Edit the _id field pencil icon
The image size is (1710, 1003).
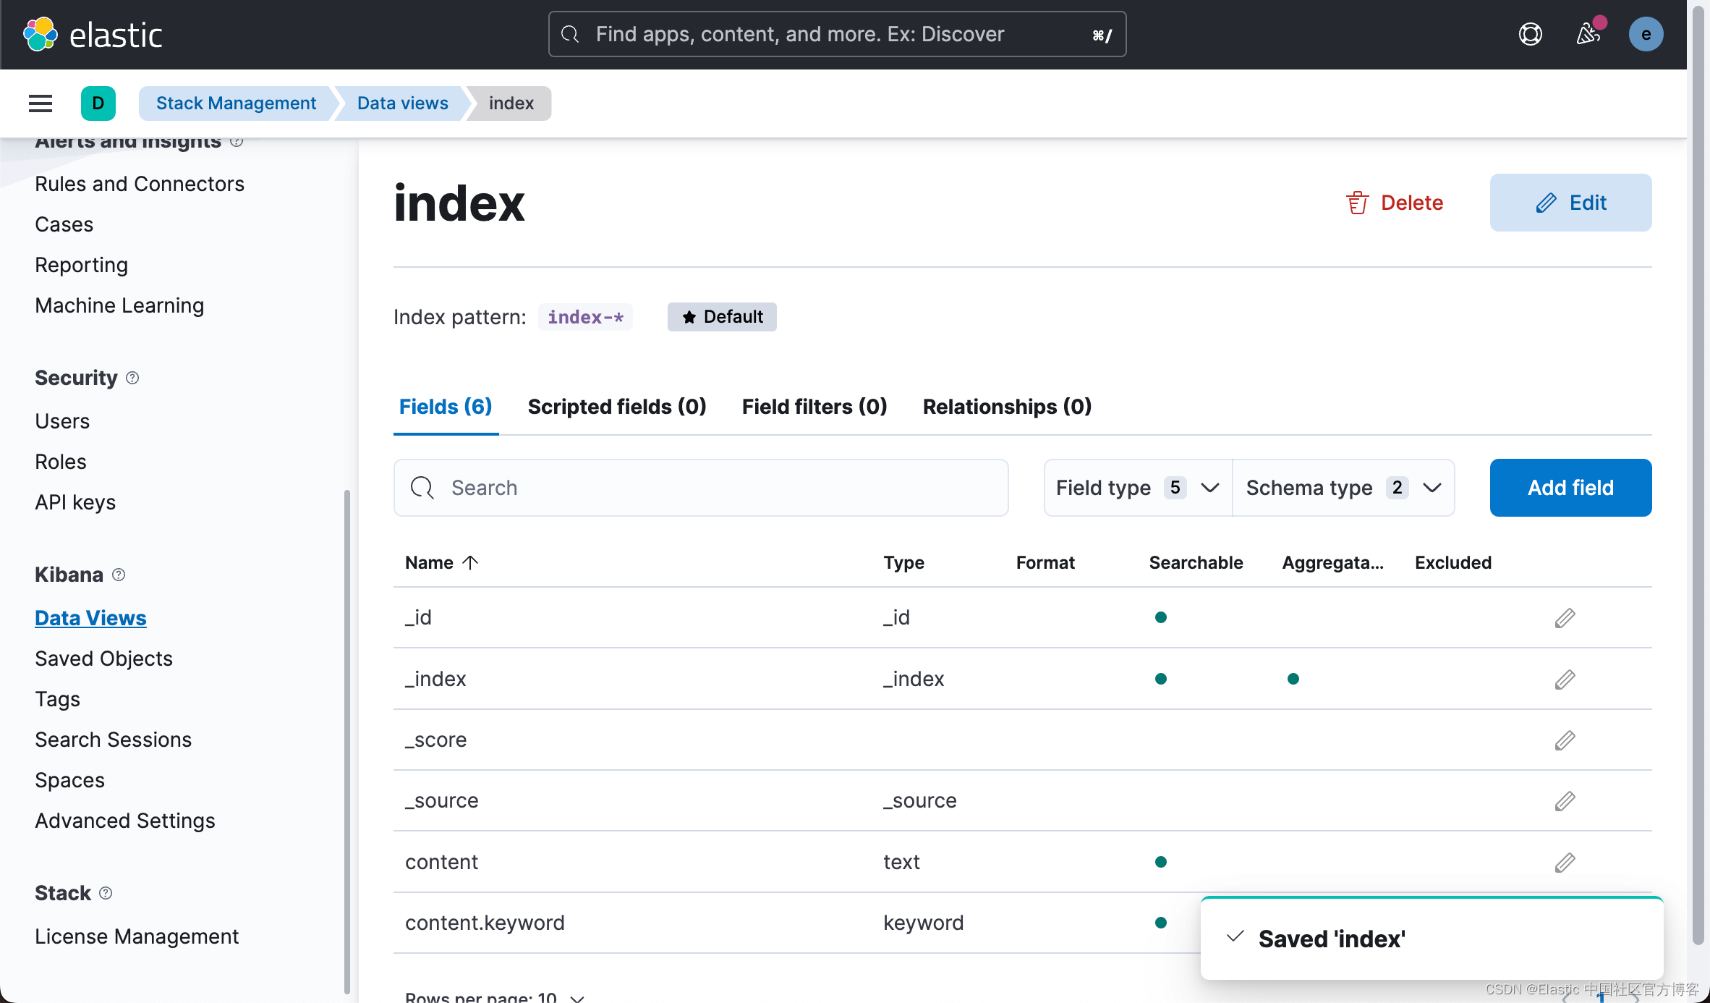(x=1565, y=618)
